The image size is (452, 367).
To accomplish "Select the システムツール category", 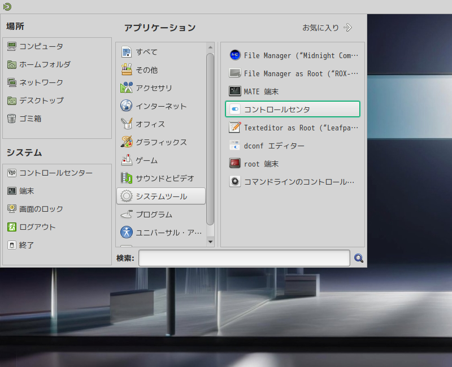I will (x=161, y=196).
